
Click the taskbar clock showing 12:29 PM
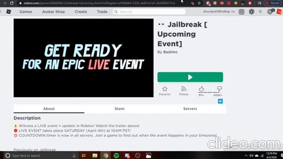(272, 155)
